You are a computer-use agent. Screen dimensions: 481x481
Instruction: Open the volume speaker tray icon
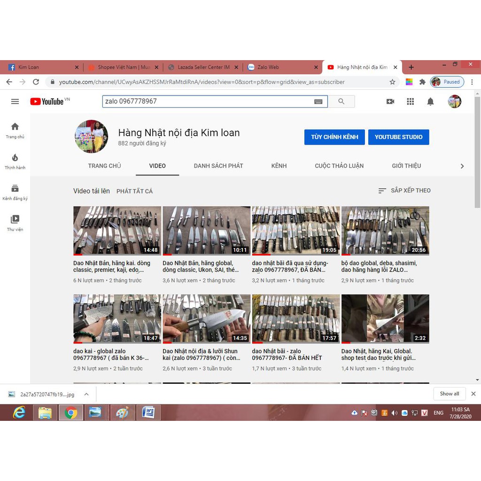pos(394,413)
